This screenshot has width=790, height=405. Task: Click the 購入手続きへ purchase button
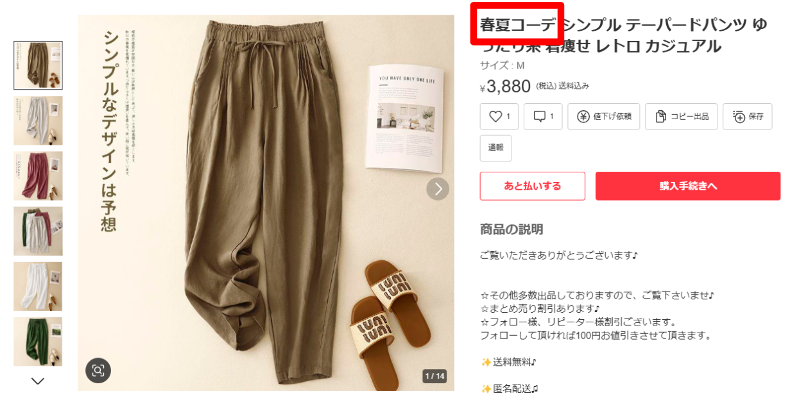(688, 186)
